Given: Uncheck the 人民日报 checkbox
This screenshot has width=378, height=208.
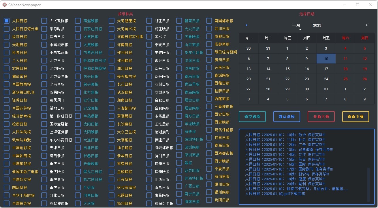Looking at the screenshot, I should tap(7, 21).
